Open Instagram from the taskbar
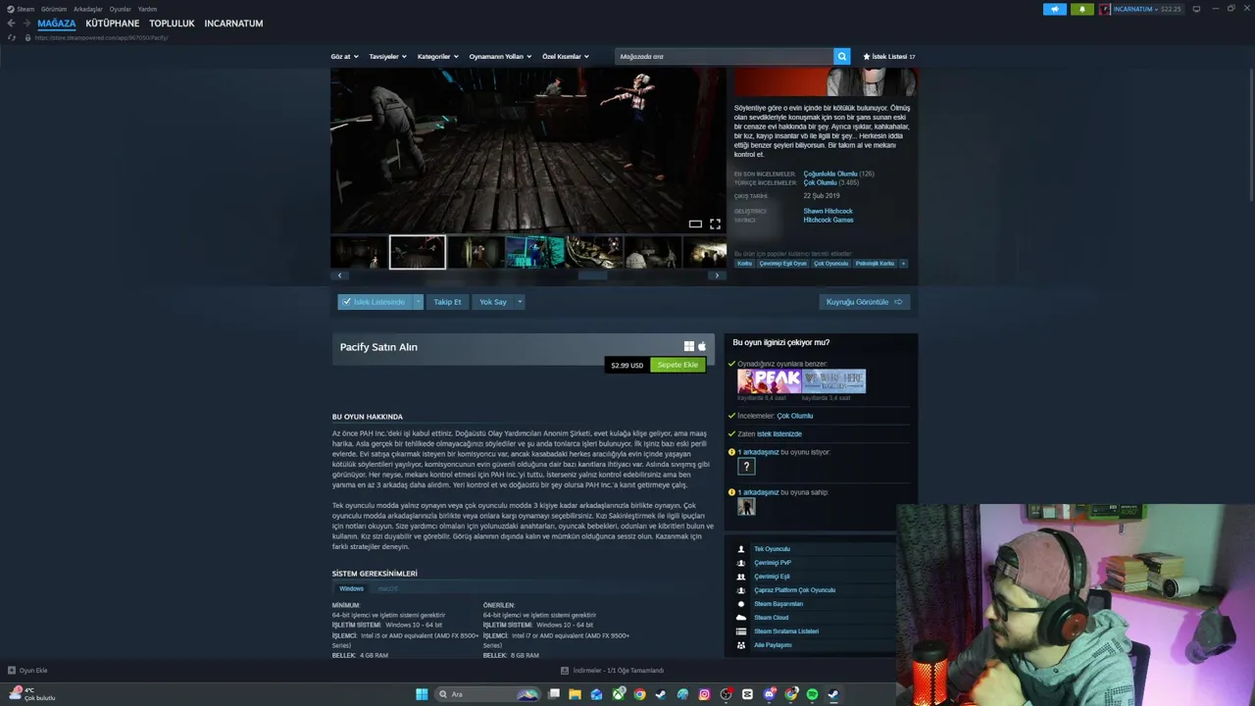Image resolution: width=1255 pixels, height=706 pixels. (x=704, y=694)
